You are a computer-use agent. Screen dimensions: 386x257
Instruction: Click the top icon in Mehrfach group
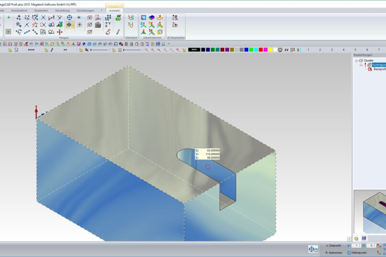[x=131, y=18]
